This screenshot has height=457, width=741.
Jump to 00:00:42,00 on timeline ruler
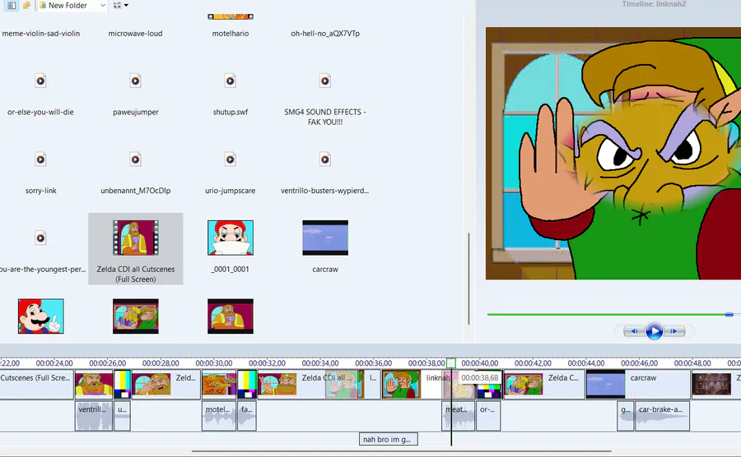pos(533,363)
